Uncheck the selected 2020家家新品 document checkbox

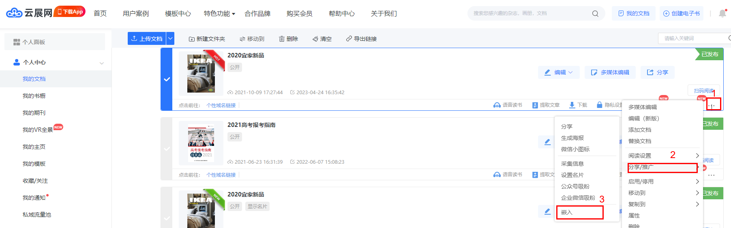[167, 79]
